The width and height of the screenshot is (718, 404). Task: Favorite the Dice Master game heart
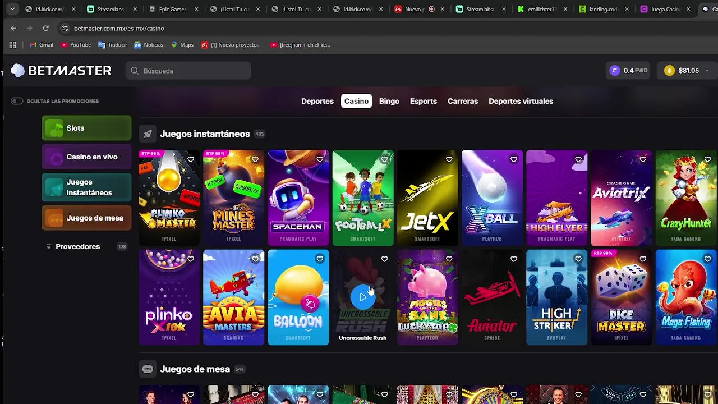pos(643,259)
